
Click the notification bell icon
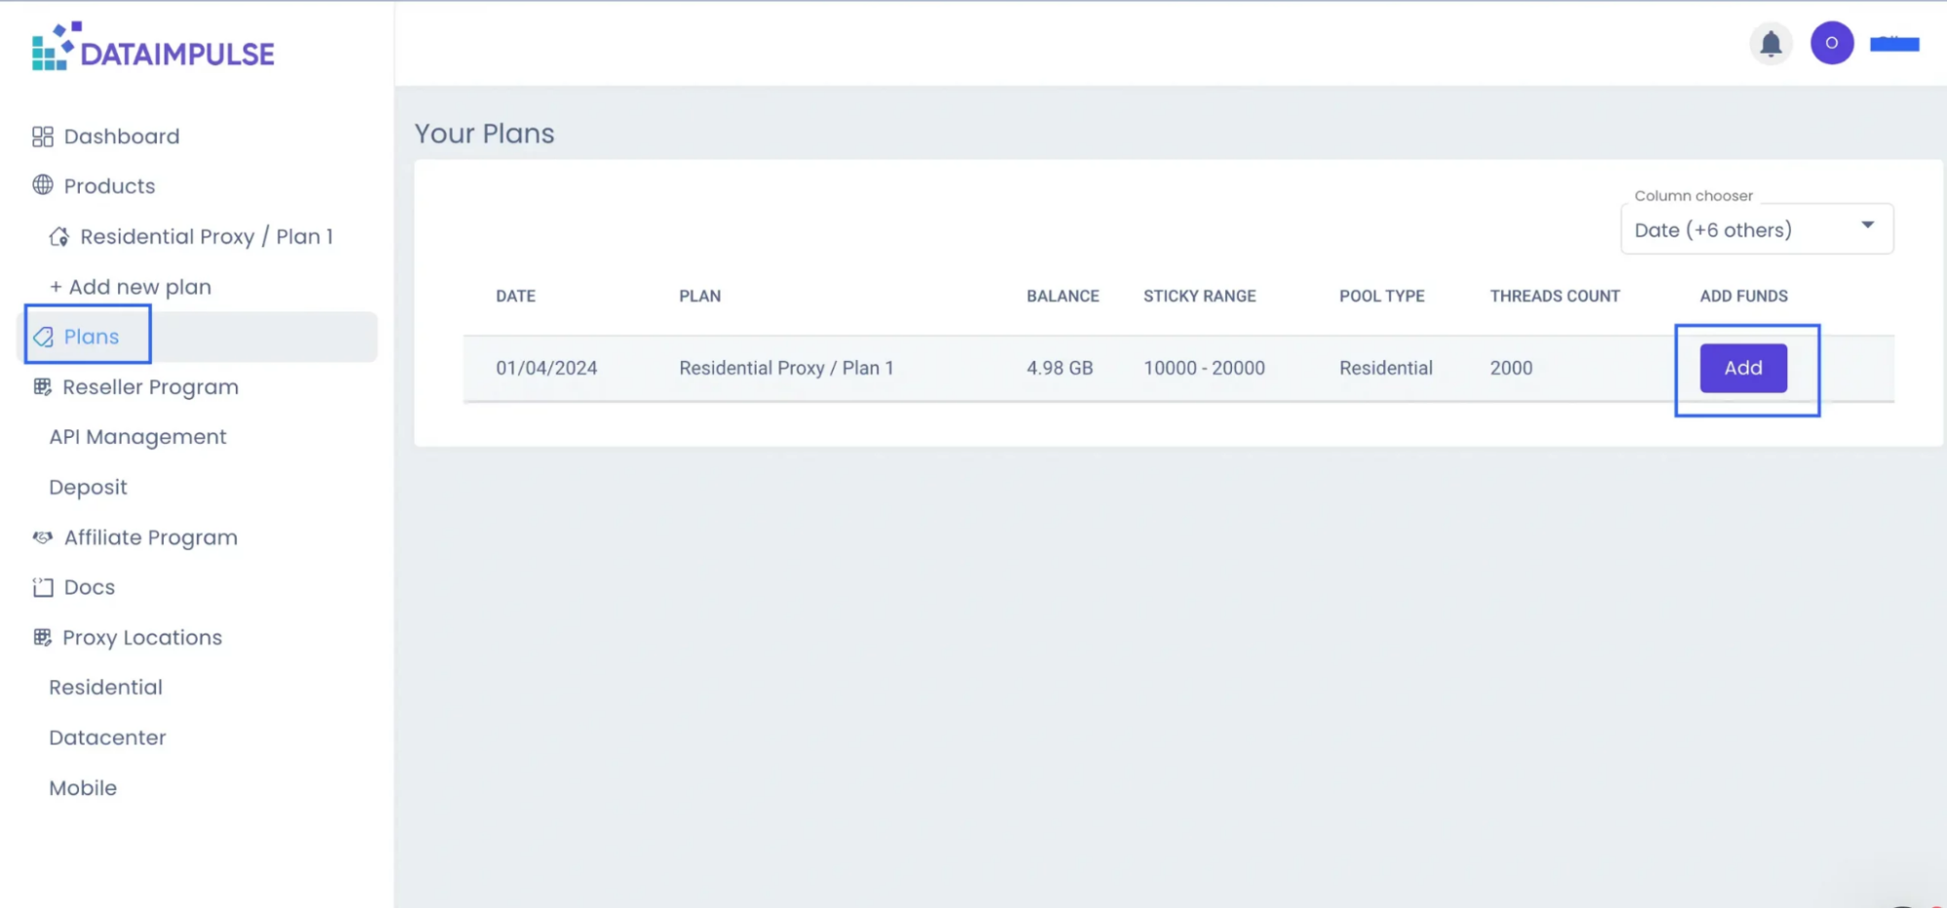[1770, 44]
